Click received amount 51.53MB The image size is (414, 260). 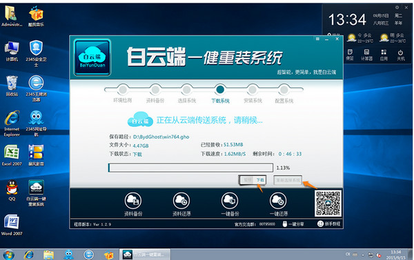coord(233,145)
